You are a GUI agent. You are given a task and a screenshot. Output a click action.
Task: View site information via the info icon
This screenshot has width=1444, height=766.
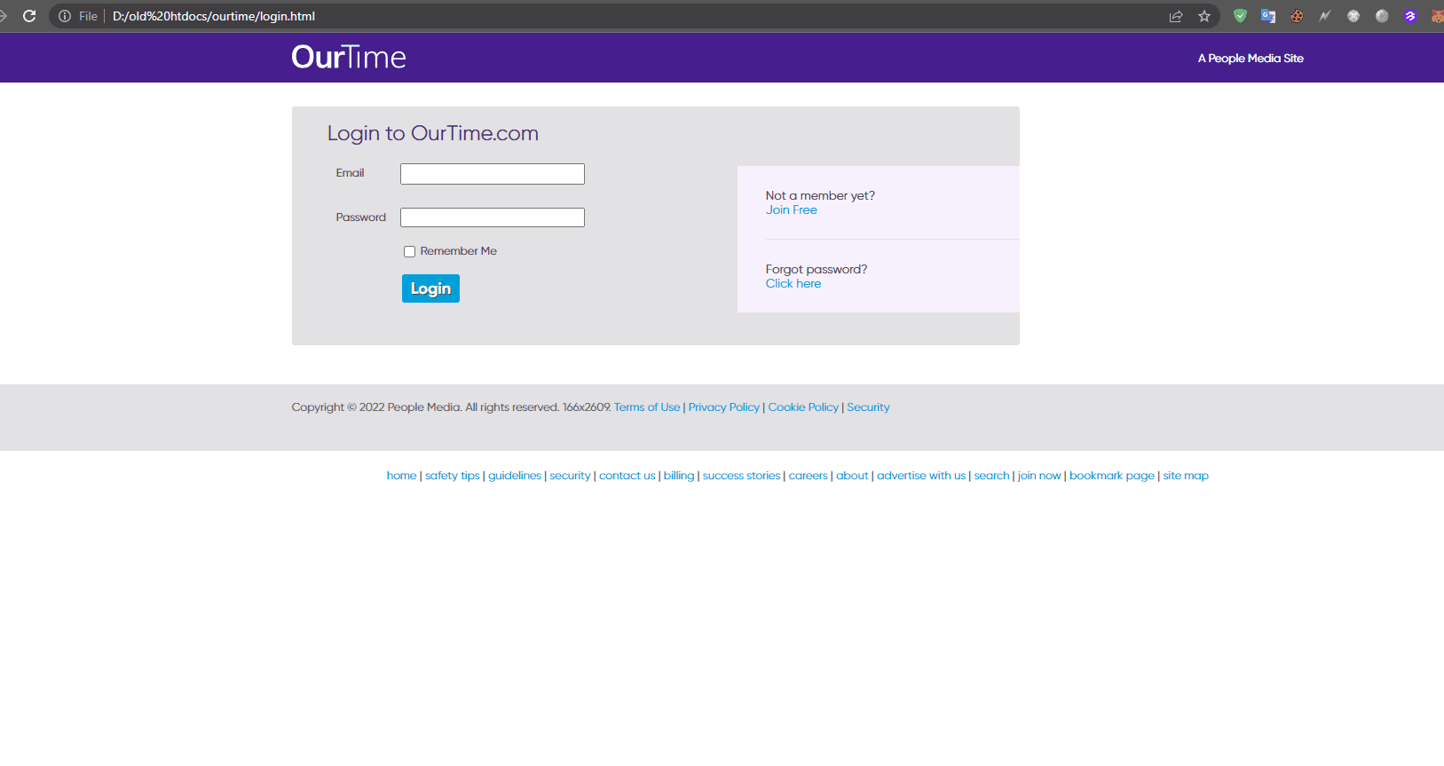coord(65,16)
